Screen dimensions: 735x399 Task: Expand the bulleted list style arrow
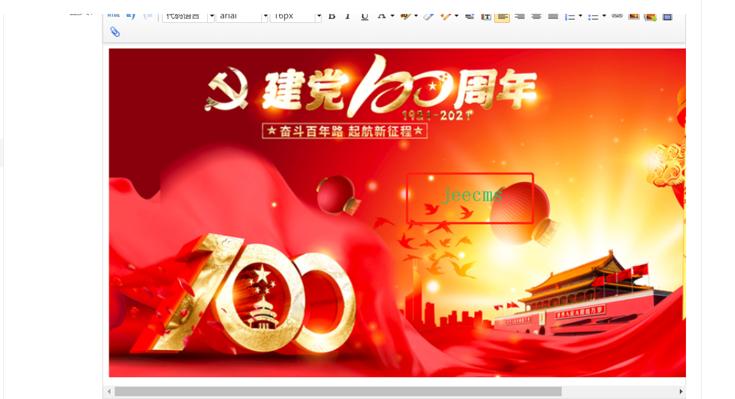coord(604,16)
